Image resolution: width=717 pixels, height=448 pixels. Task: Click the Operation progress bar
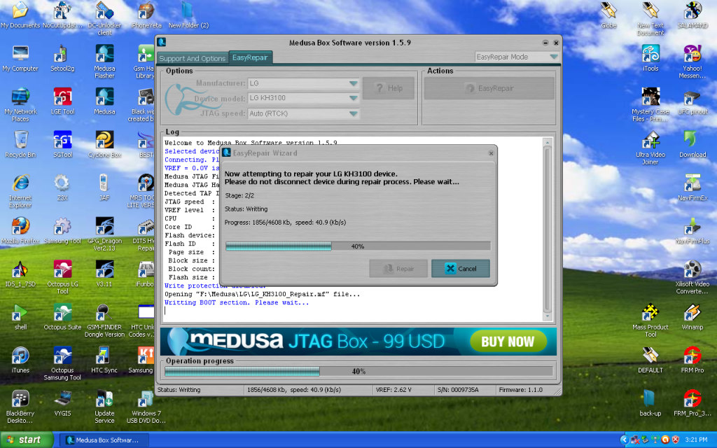point(358,372)
